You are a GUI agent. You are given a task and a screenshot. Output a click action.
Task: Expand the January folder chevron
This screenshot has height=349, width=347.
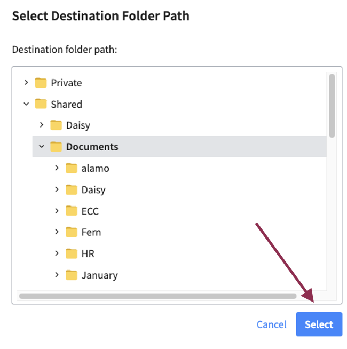[57, 275]
